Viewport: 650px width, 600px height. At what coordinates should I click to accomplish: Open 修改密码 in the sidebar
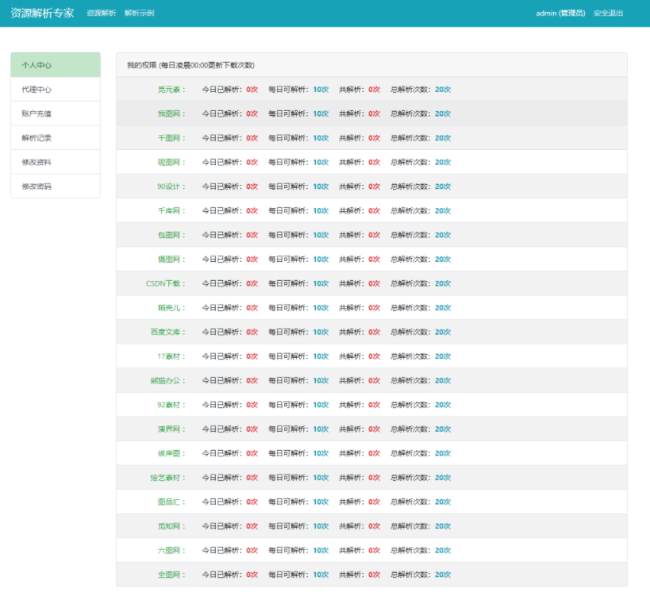click(x=56, y=187)
